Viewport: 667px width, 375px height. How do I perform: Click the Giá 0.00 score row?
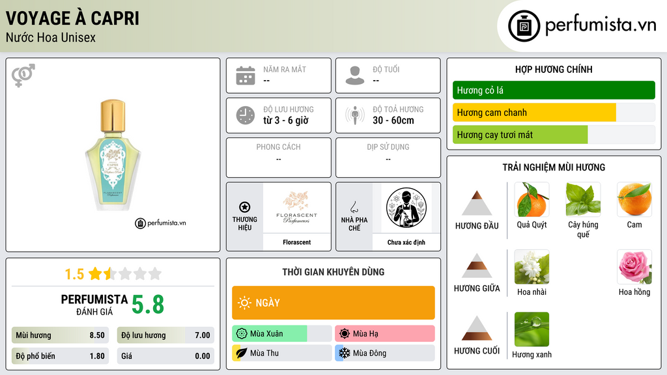pyautogui.click(x=165, y=356)
